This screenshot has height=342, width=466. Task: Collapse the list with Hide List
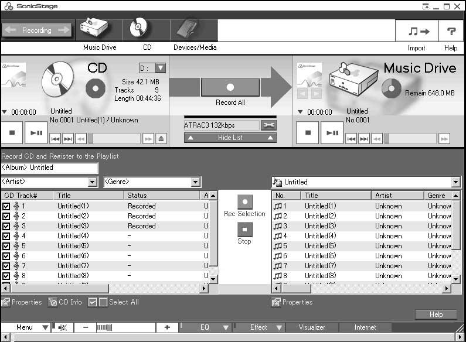230,138
